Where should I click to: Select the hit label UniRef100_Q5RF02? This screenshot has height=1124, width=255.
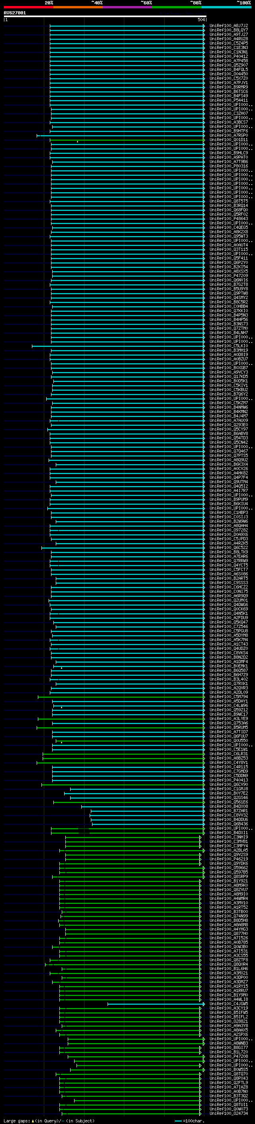coord(229,214)
